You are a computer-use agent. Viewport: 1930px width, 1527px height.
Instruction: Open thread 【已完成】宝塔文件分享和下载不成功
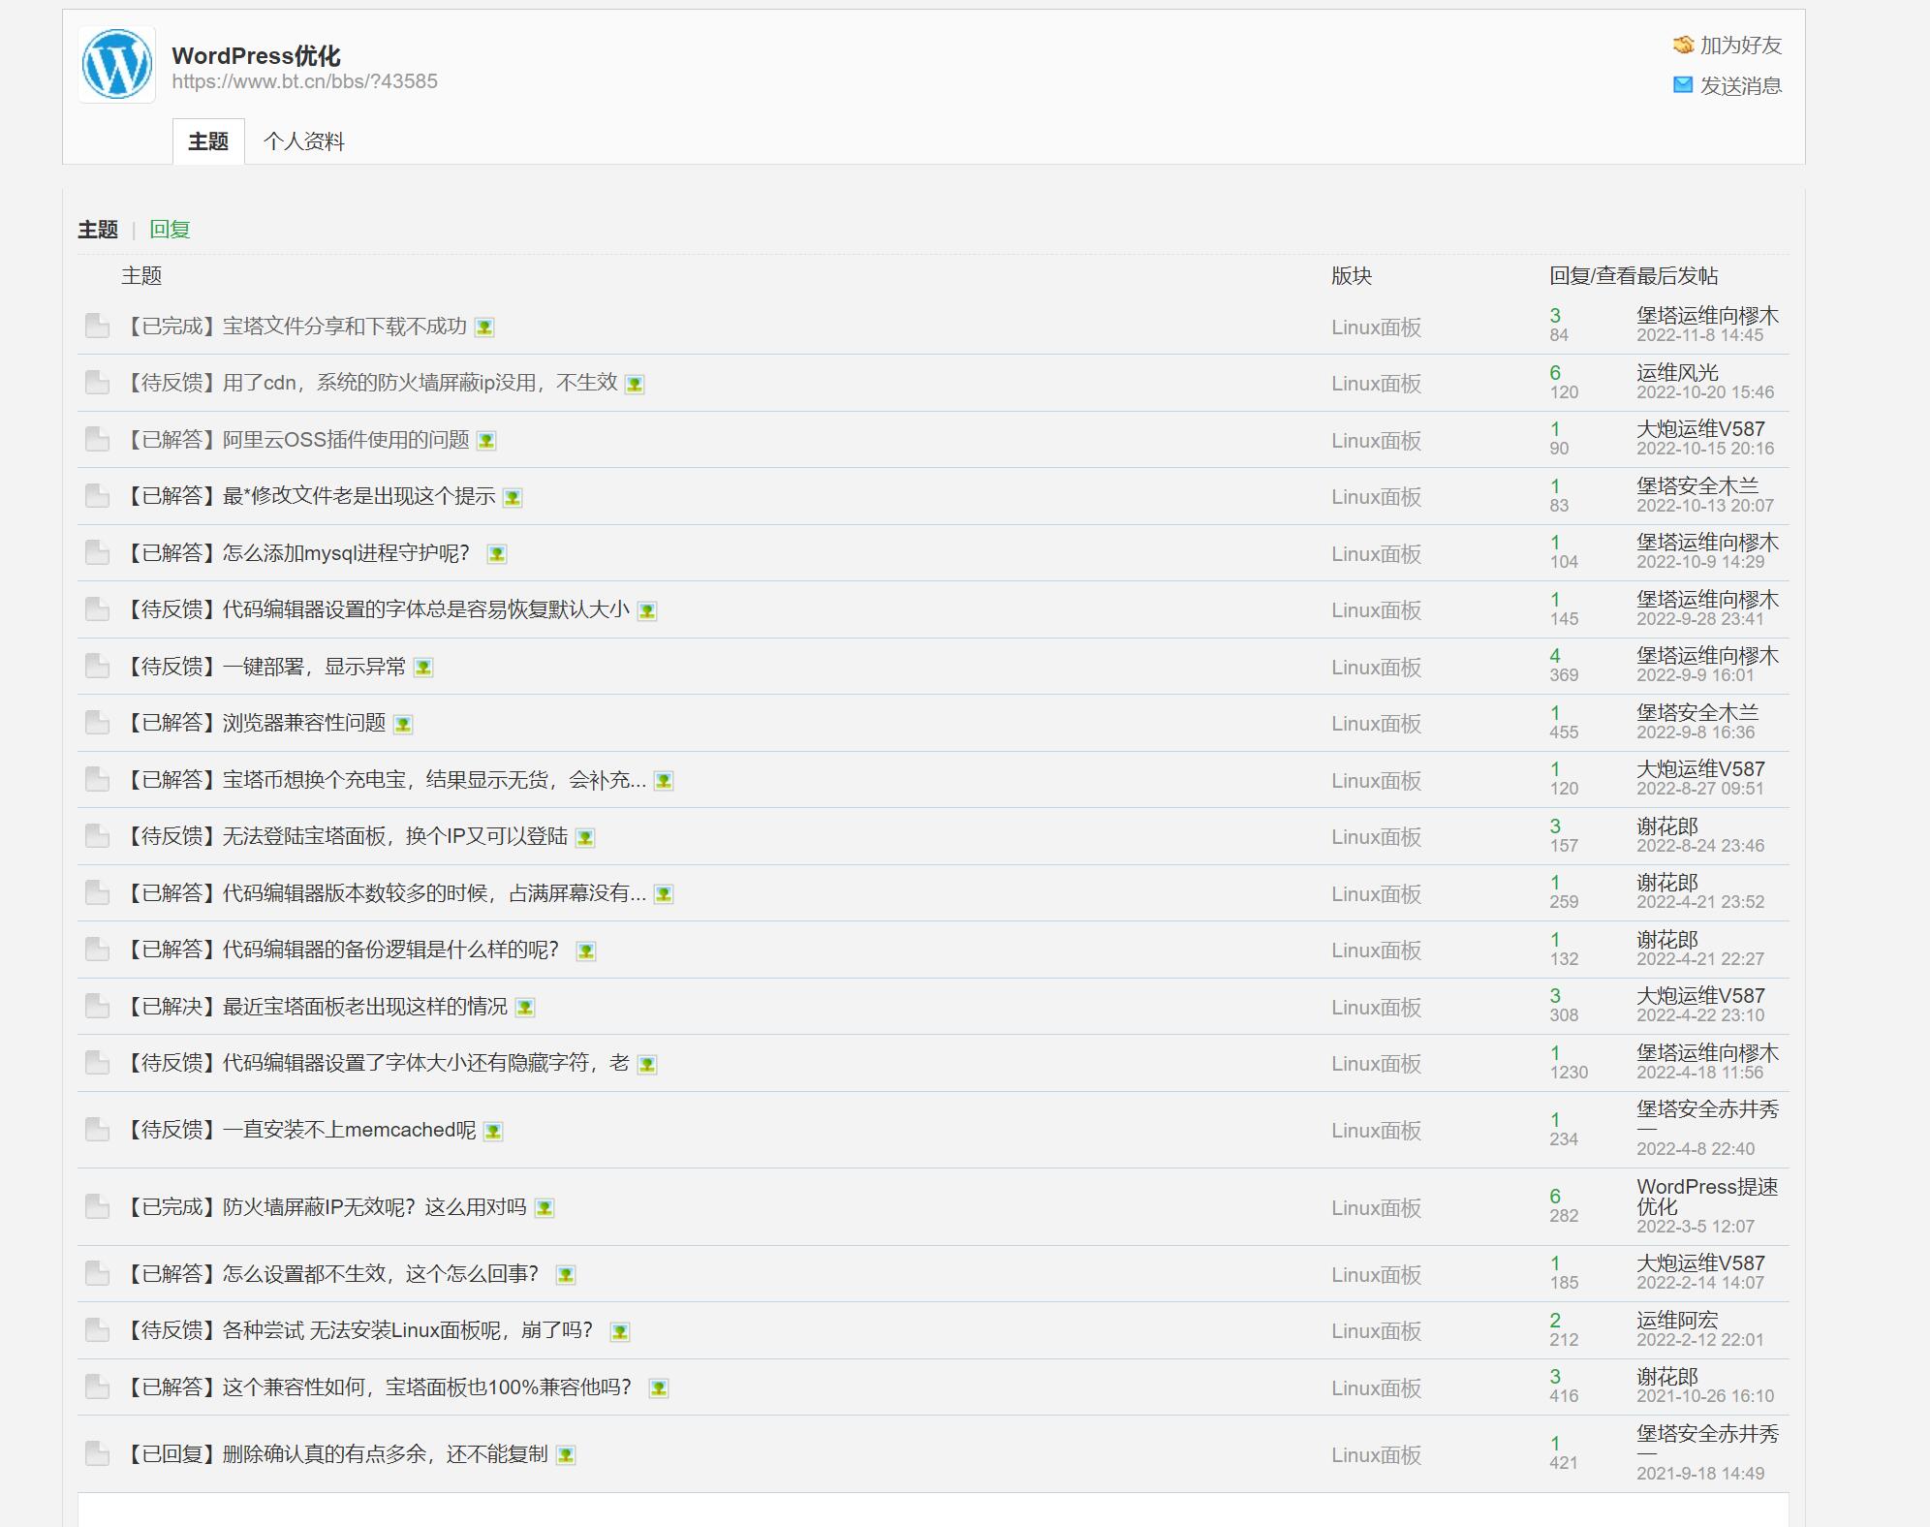[295, 326]
